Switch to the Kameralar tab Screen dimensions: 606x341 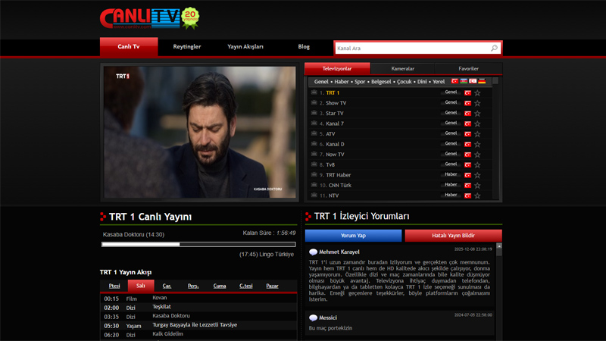pyautogui.click(x=403, y=68)
